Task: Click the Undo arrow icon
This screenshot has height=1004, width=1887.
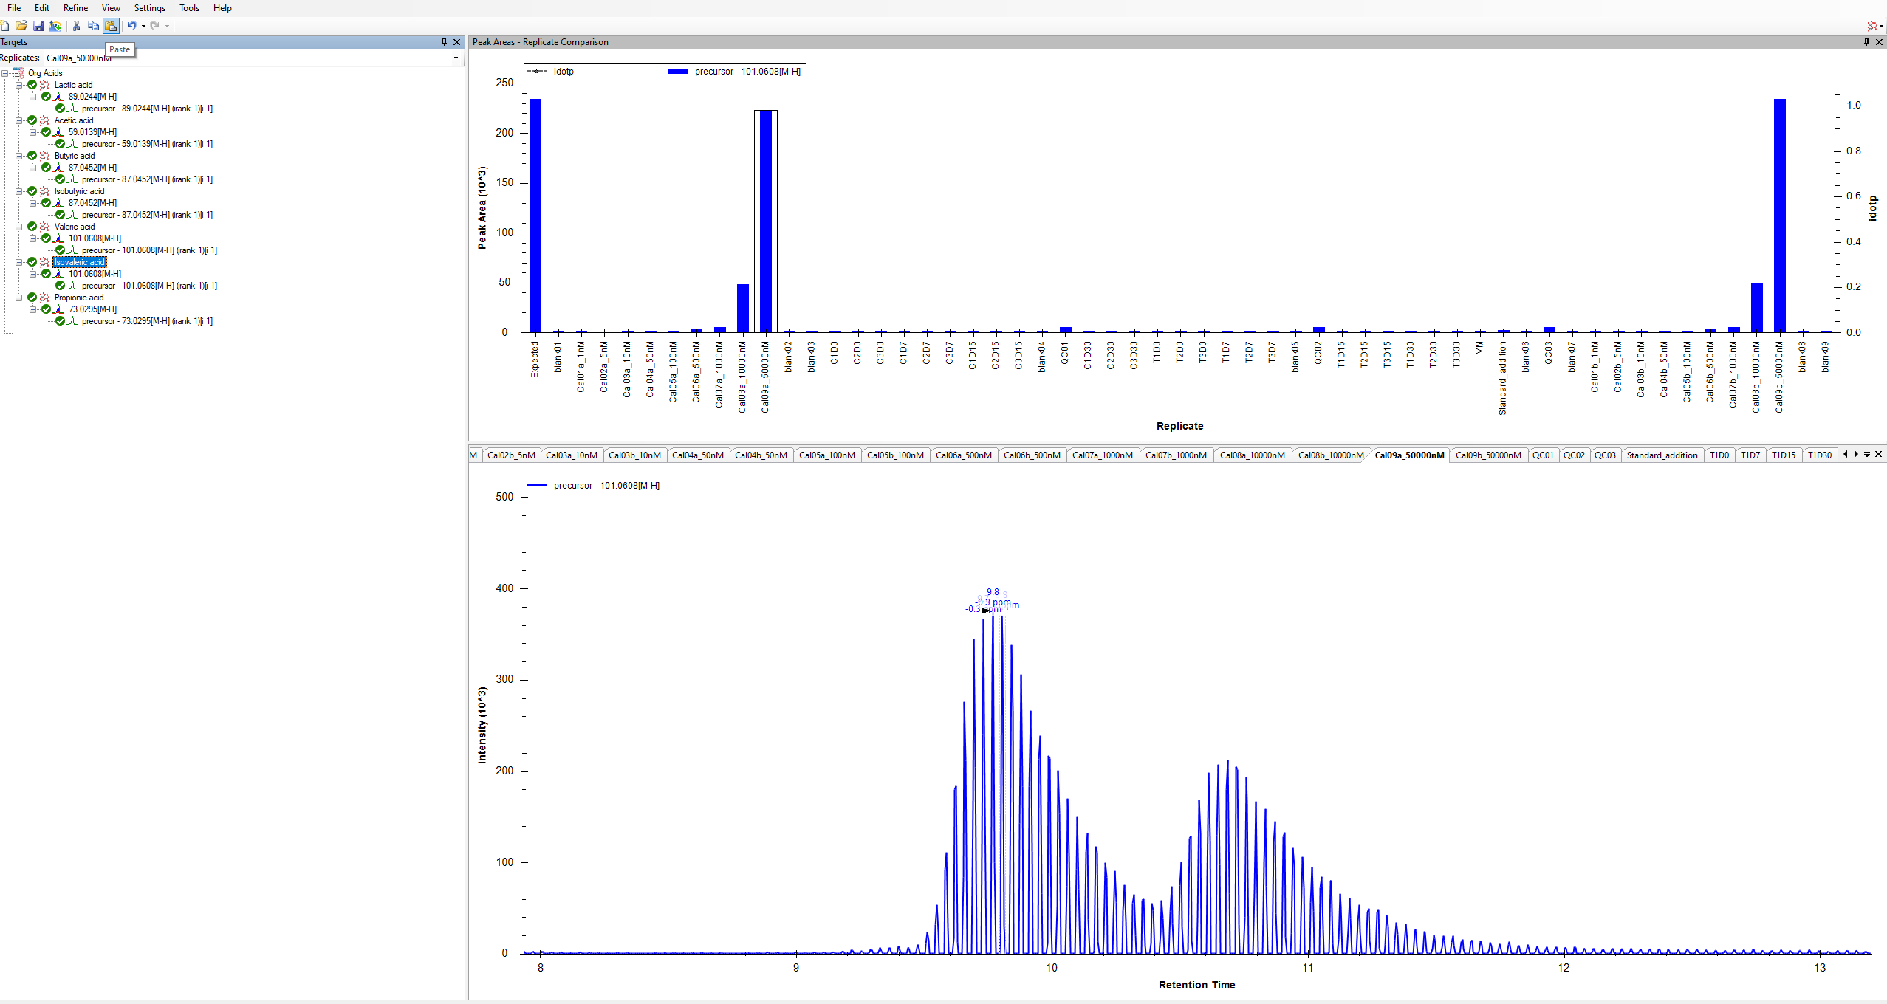Action: (131, 26)
